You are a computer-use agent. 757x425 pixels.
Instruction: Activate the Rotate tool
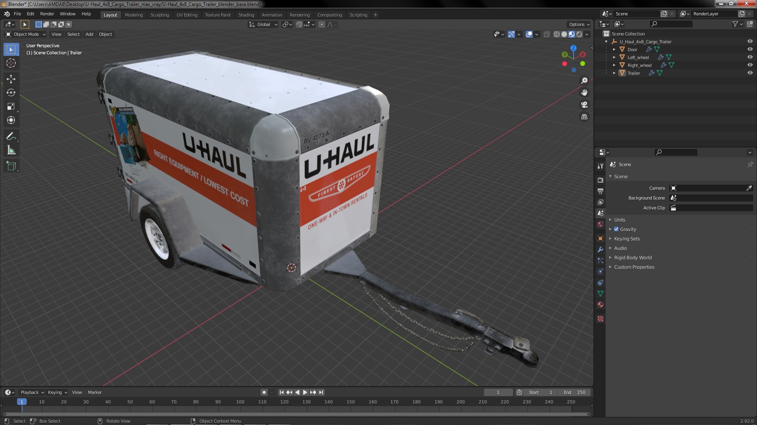[x=11, y=93]
